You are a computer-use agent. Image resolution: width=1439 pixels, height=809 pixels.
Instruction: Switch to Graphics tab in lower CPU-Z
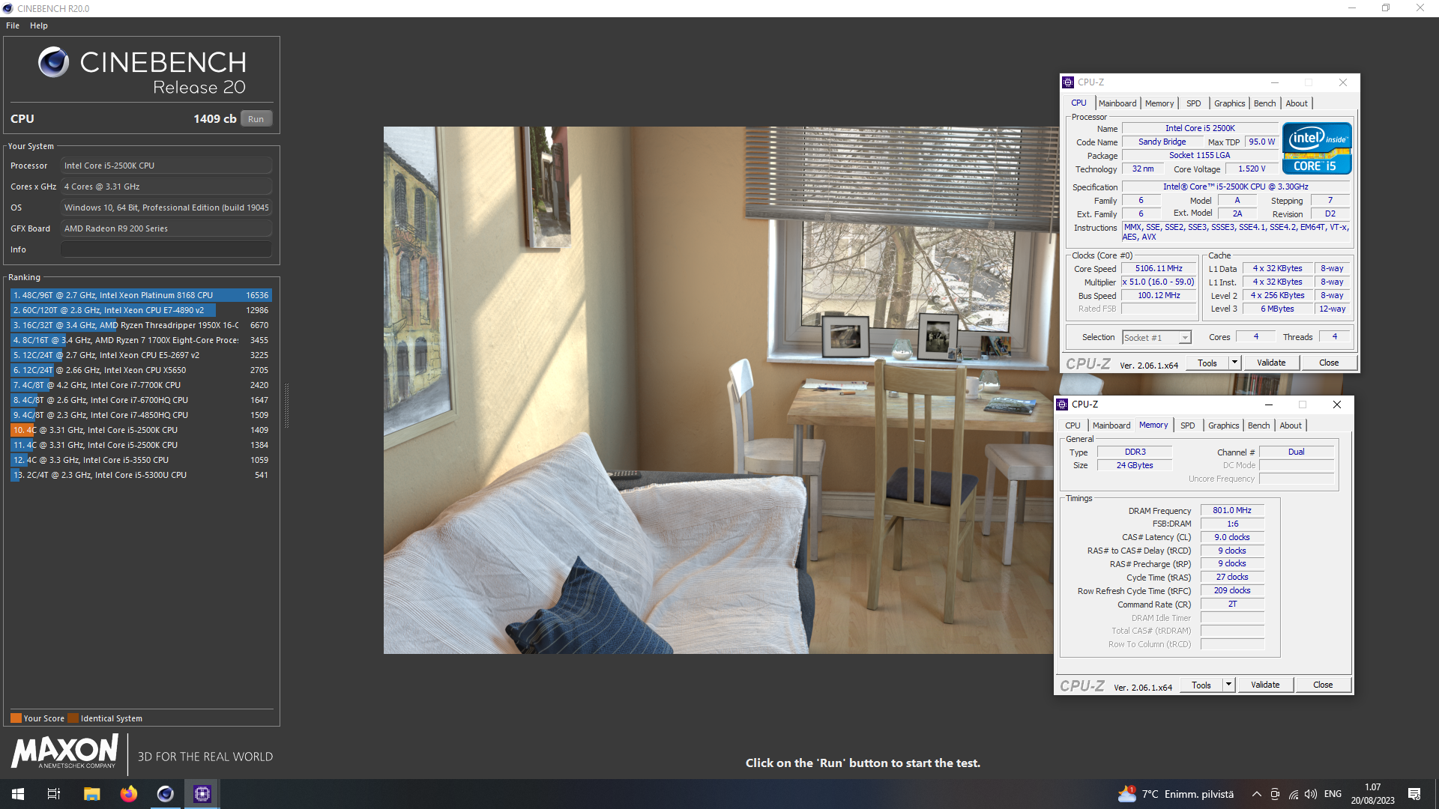(x=1223, y=425)
